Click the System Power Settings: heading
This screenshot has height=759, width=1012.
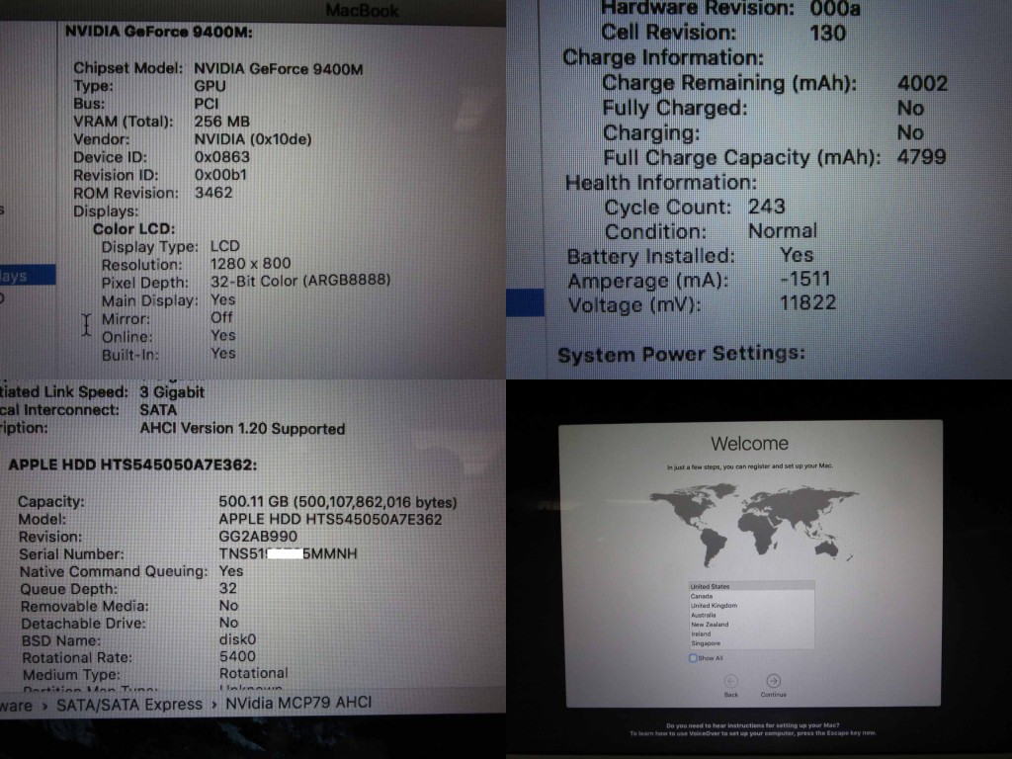(682, 354)
